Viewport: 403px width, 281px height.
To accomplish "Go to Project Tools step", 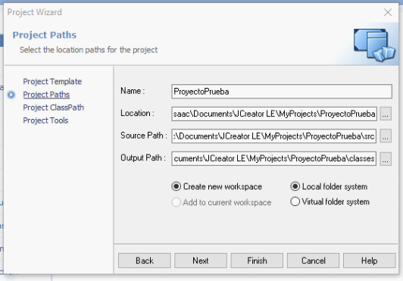I will 45,120.
